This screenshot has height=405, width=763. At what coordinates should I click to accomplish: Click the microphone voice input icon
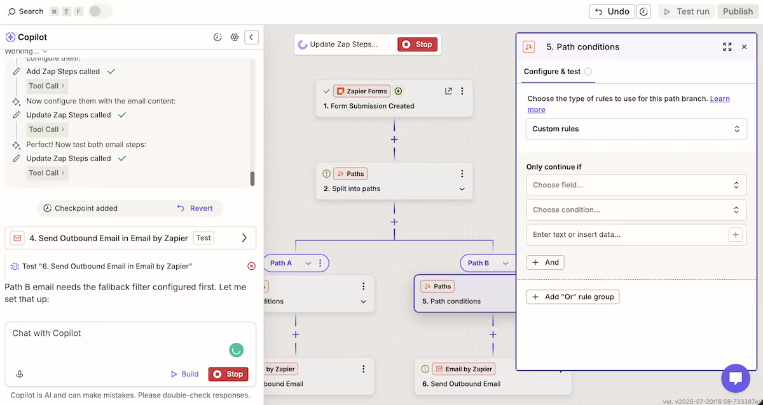tap(20, 374)
